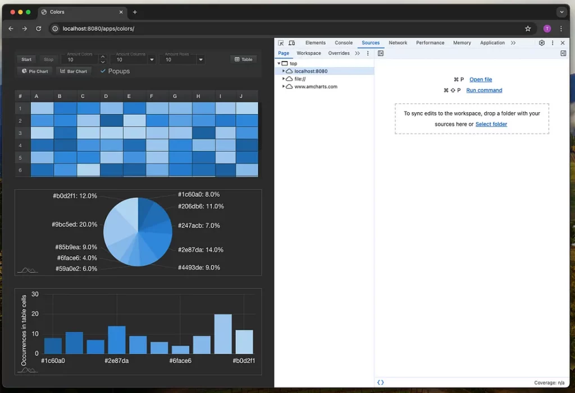The image size is (575, 393).
Task: Click the Amount Colors input field
Action: click(81, 59)
